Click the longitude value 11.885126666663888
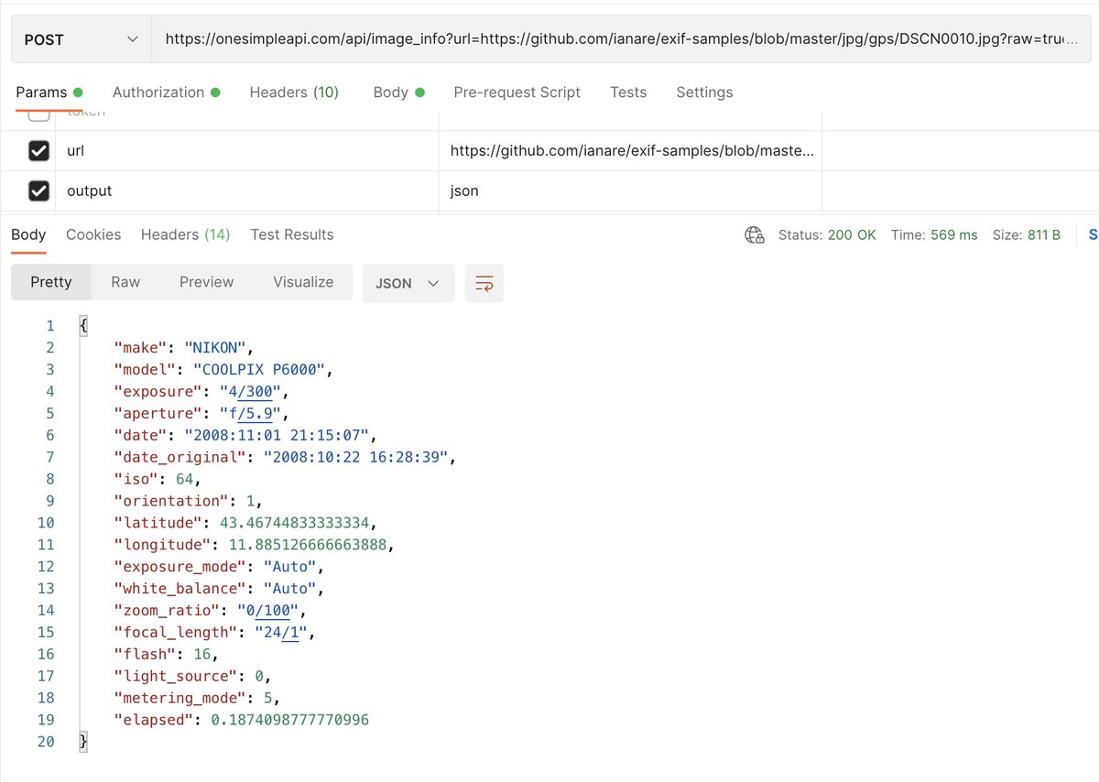This screenshot has width=1099, height=782. (309, 545)
